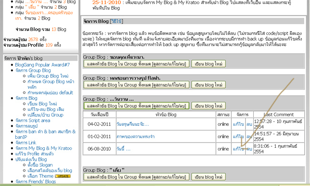
Task: Open จัดการ Script area link
Action: click(x=33, y=120)
